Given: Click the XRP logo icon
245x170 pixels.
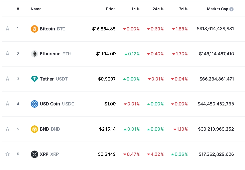Looking at the screenshot, I should (34, 154).
